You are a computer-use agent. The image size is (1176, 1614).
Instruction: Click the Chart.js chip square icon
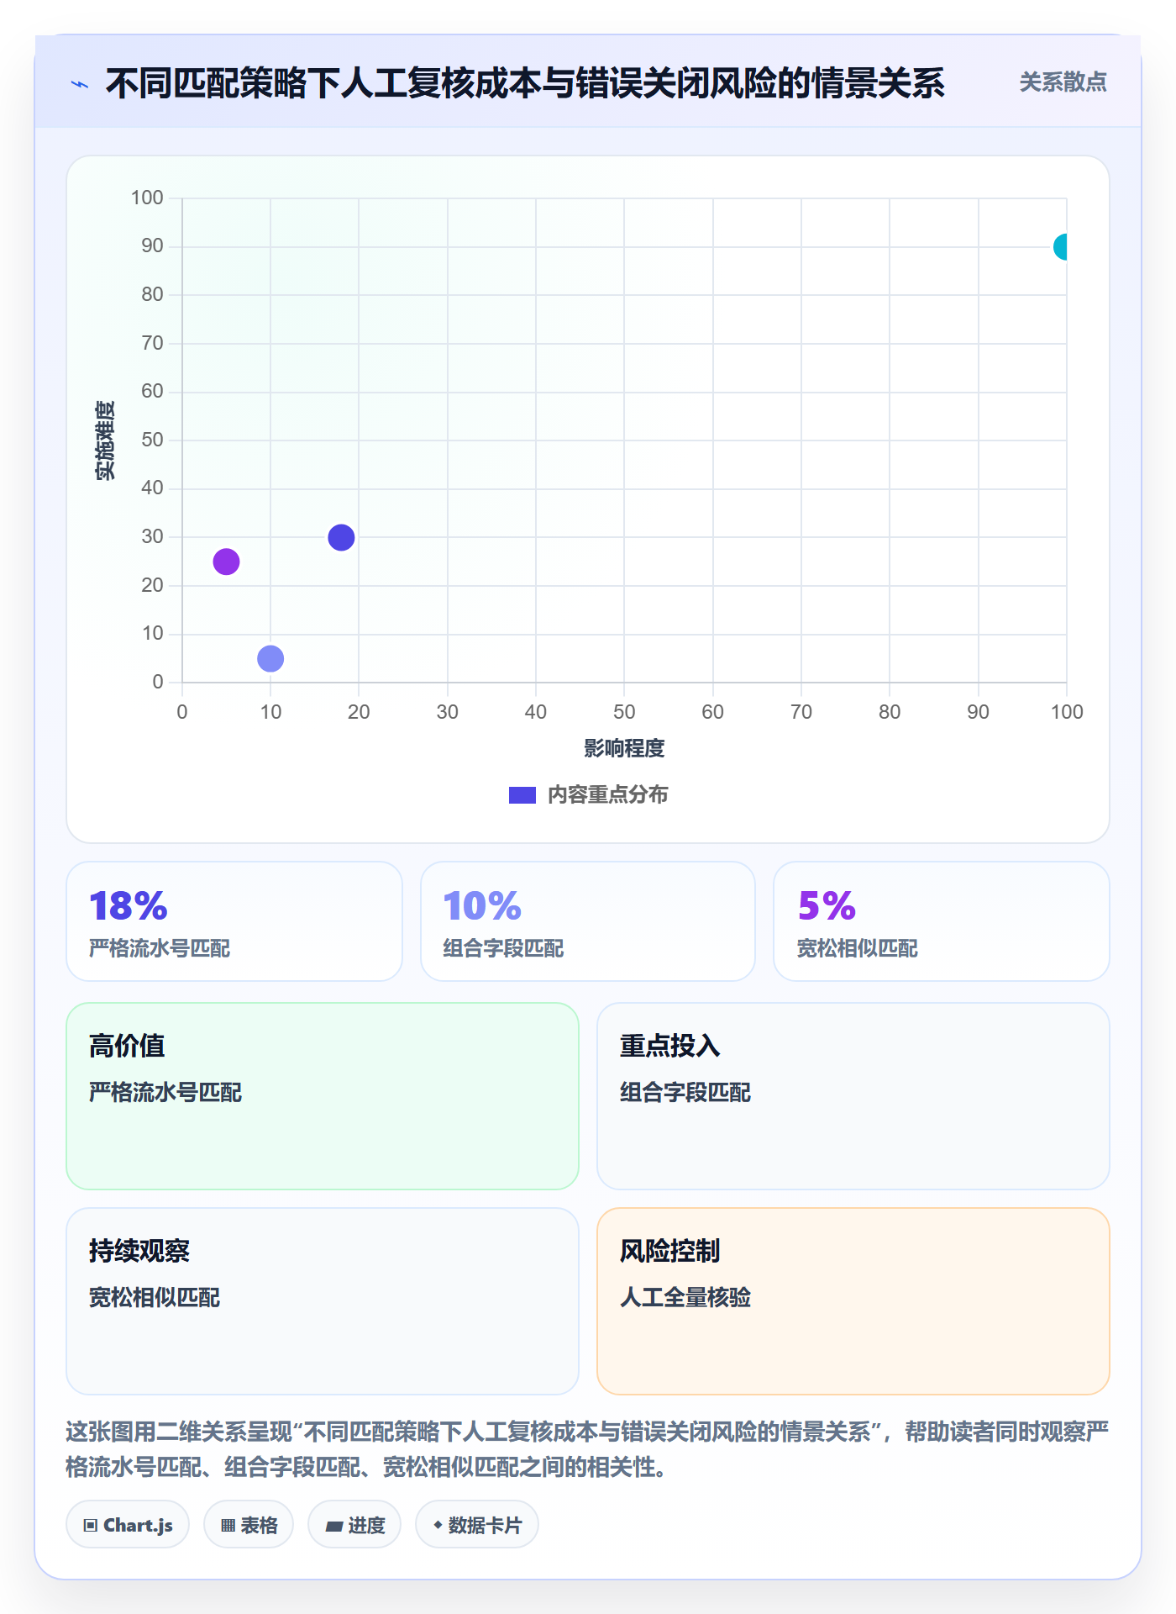pyautogui.click(x=91, y=1526)
